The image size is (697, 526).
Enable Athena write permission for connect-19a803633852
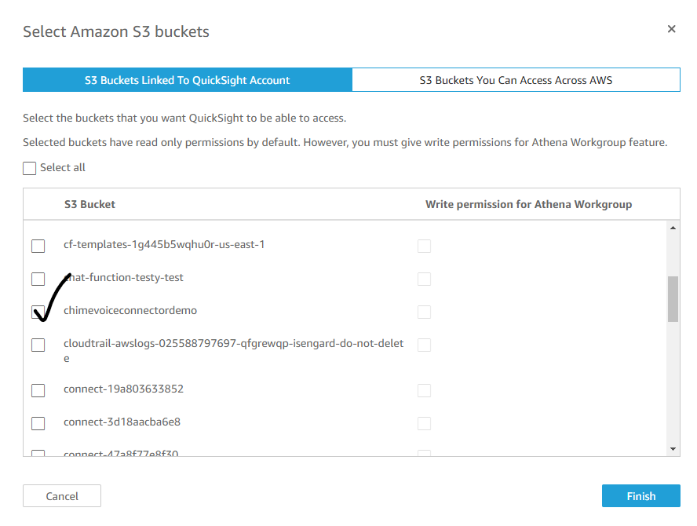pyautogui.click(x=424, y=390)
